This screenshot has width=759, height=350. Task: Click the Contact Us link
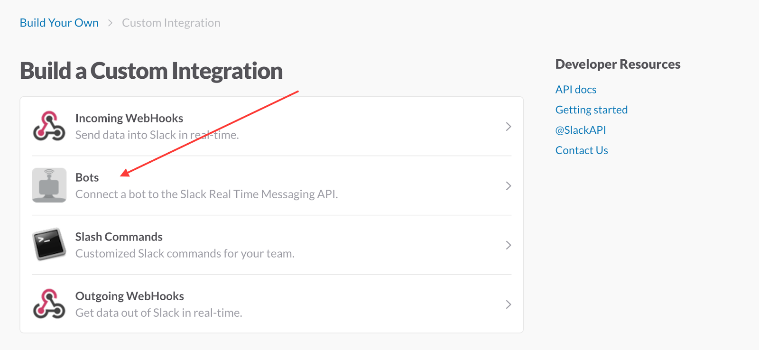pyautogui.click(x=582, y=150)
